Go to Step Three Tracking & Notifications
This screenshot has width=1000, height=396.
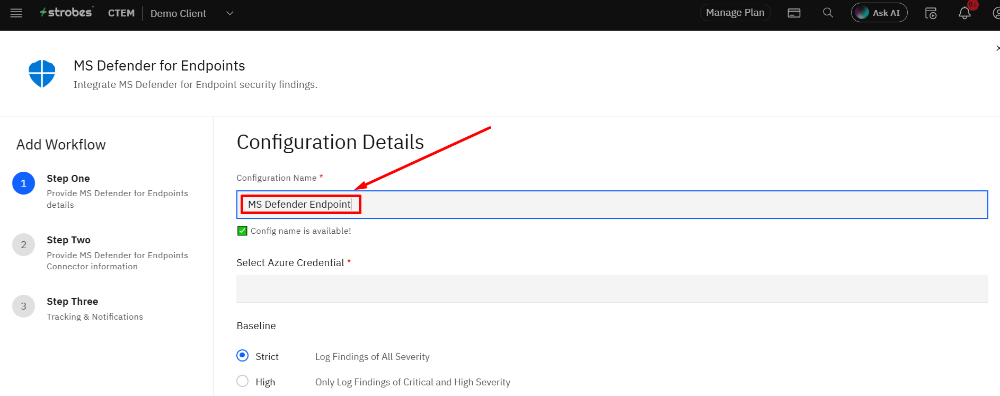78,309
